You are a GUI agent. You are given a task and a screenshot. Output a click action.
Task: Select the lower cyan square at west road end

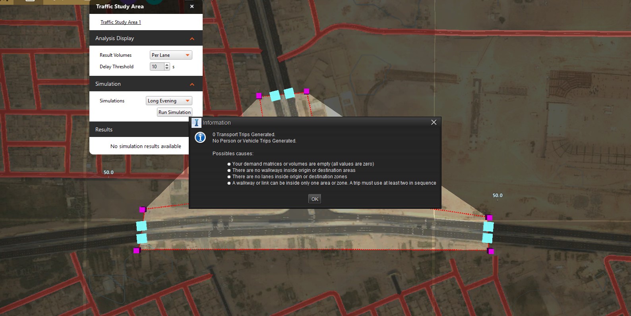pyautogui.click(x=141, y=239)
